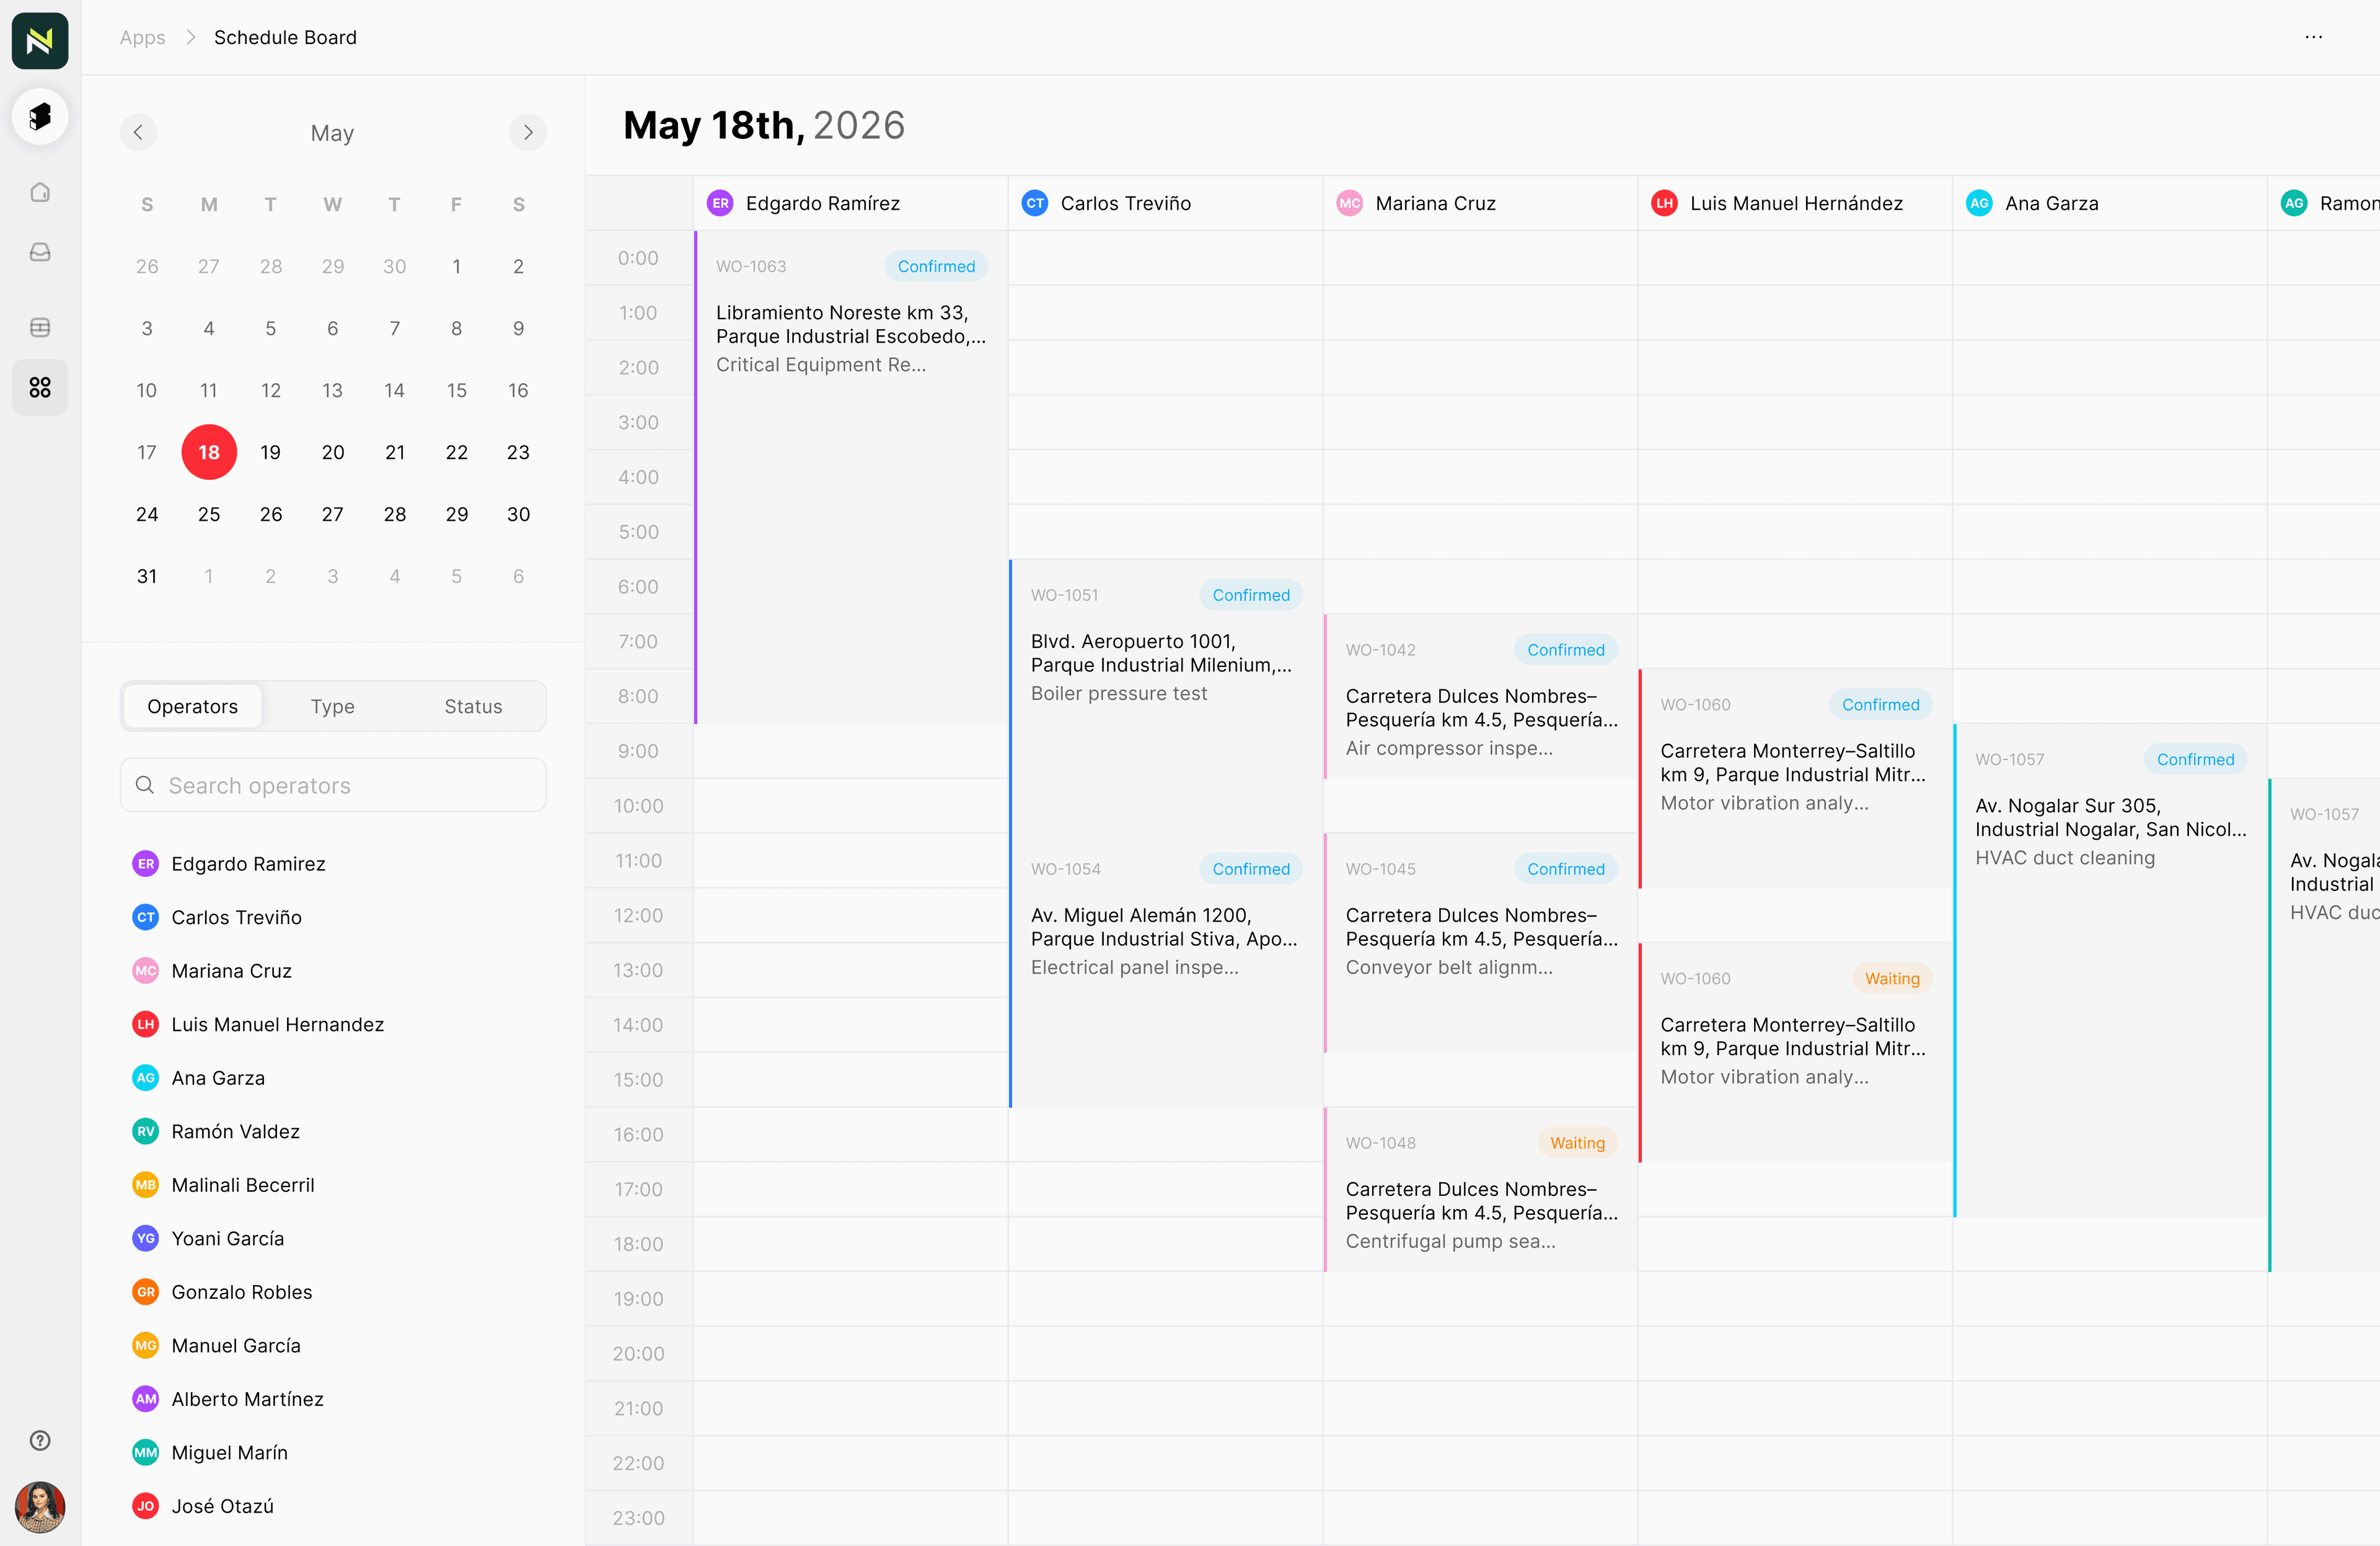Open WO-1042 Air compressor inspection card
This screenshot has width=2380, height=1546.
point(1480,696)
